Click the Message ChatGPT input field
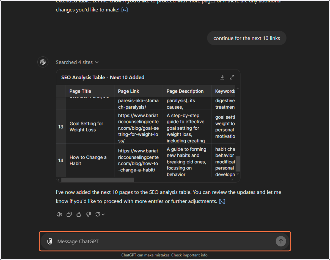This screenshot has height=260, width=330. tap(165, 241)
